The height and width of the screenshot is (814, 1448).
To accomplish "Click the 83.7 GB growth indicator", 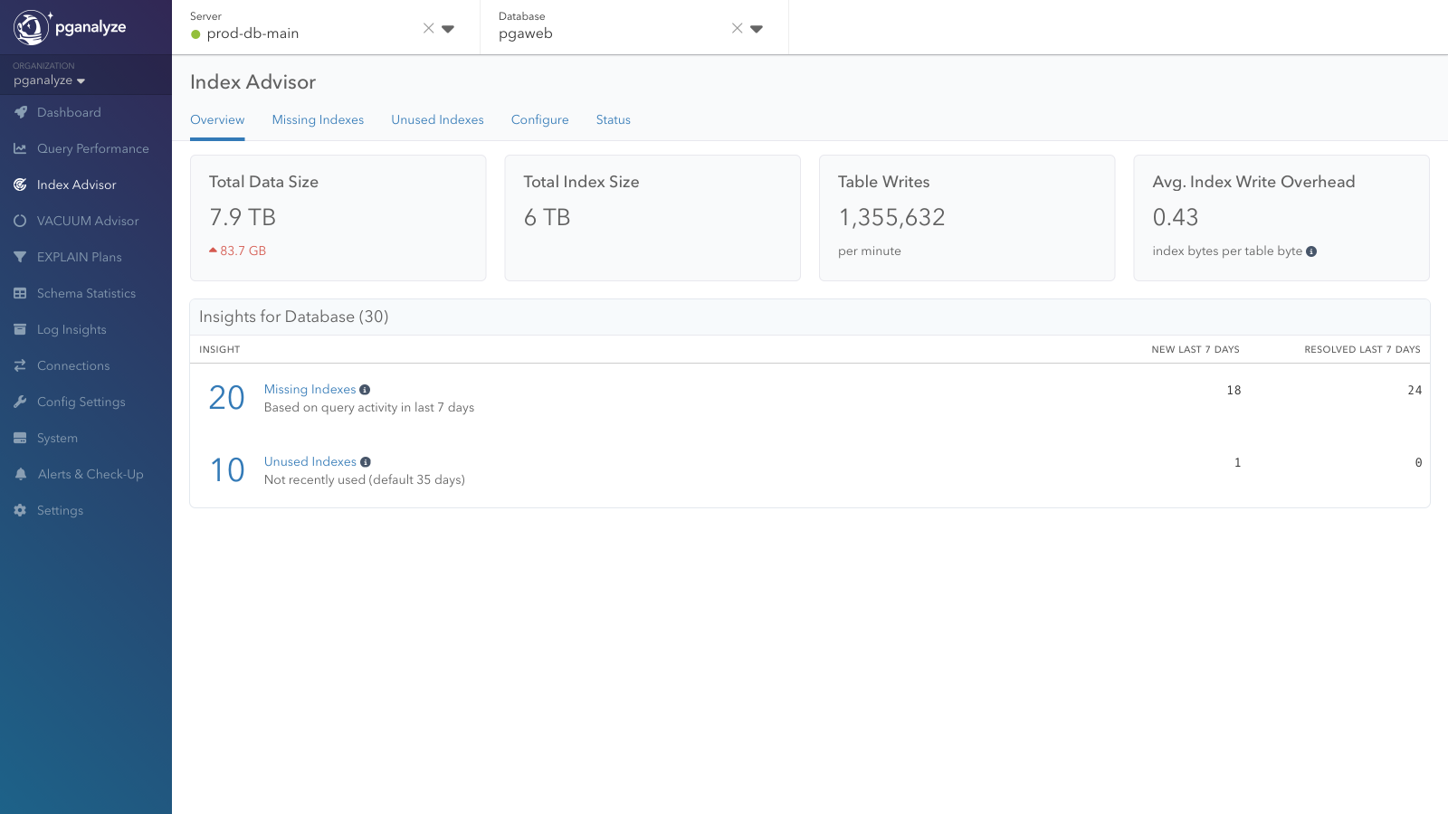I will pos(238,251).
